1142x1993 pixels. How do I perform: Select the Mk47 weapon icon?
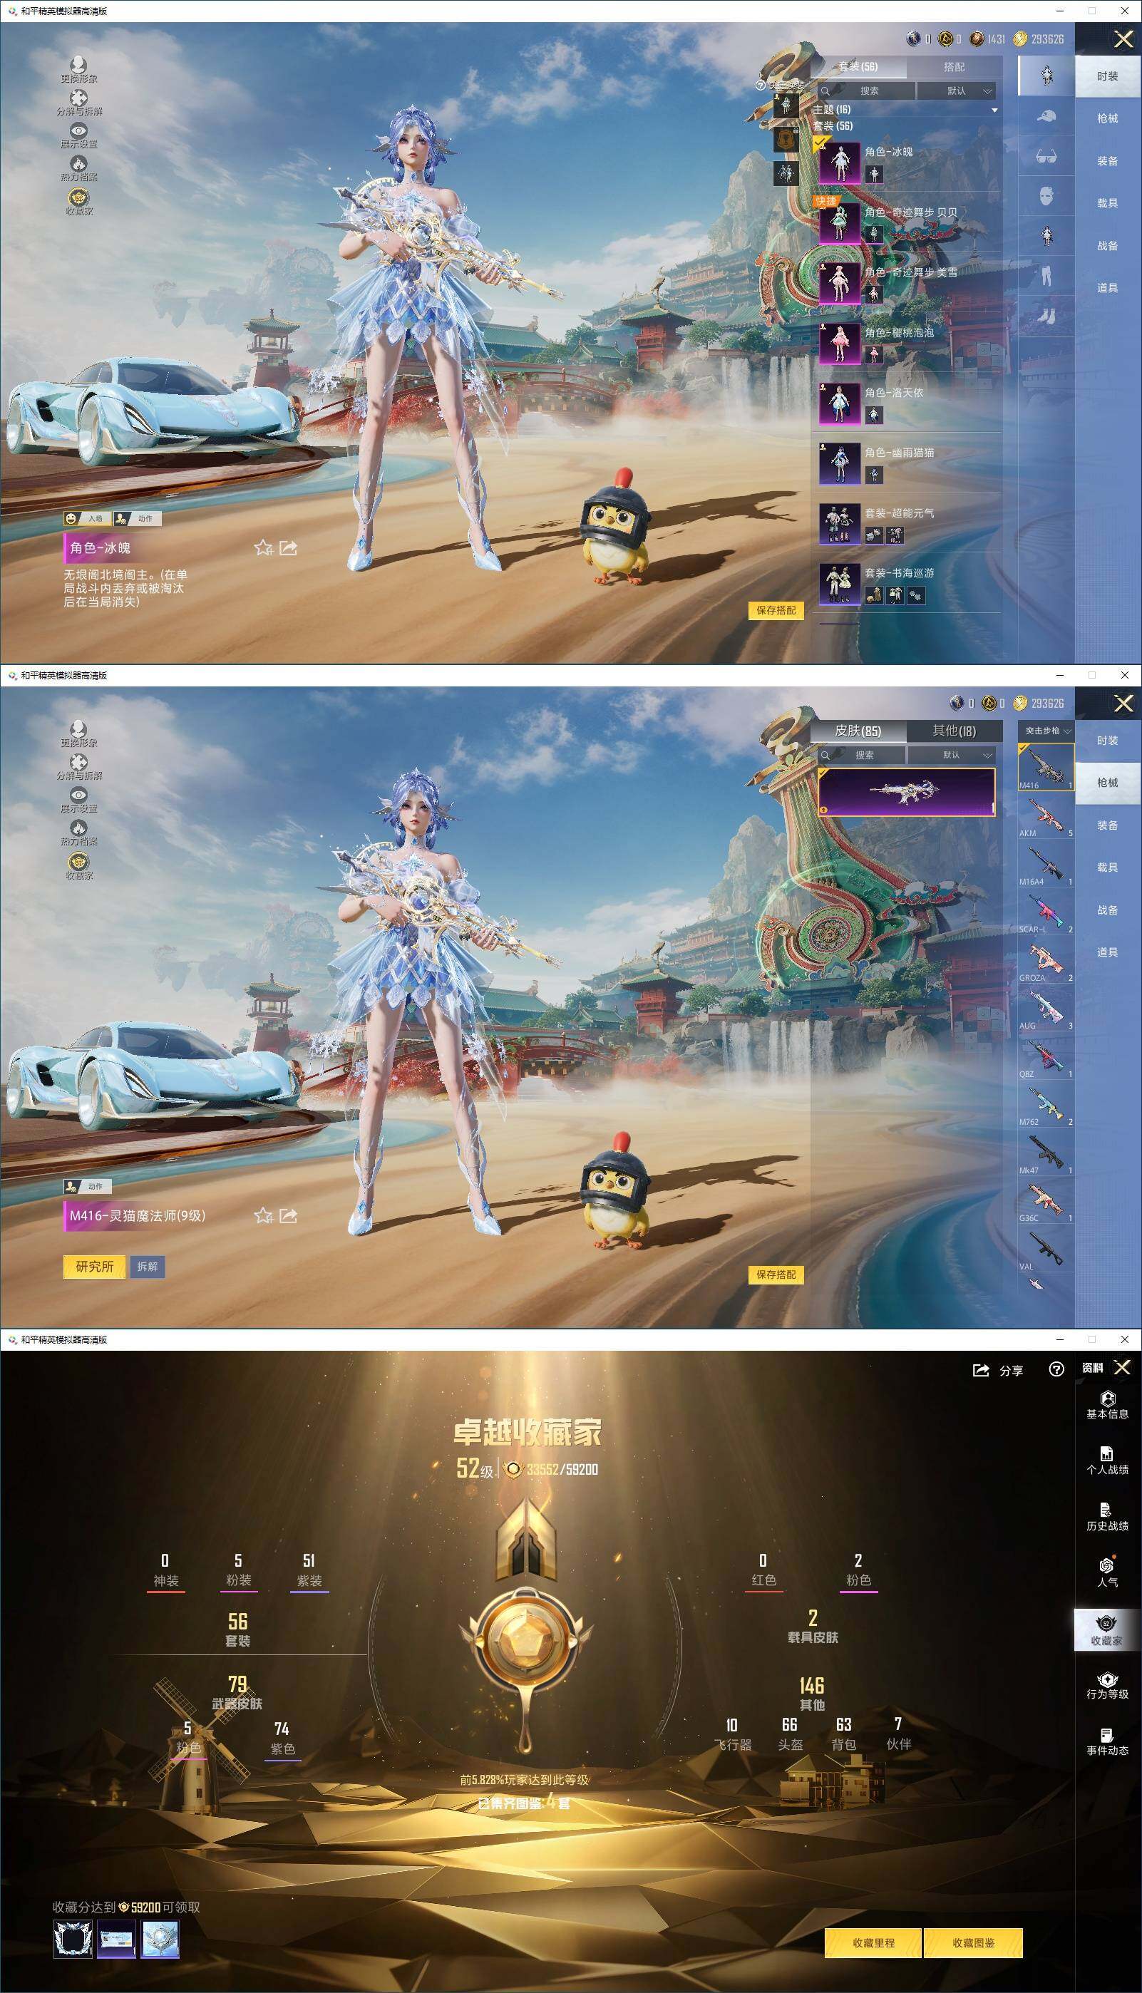click(x=1046, y=1153)
